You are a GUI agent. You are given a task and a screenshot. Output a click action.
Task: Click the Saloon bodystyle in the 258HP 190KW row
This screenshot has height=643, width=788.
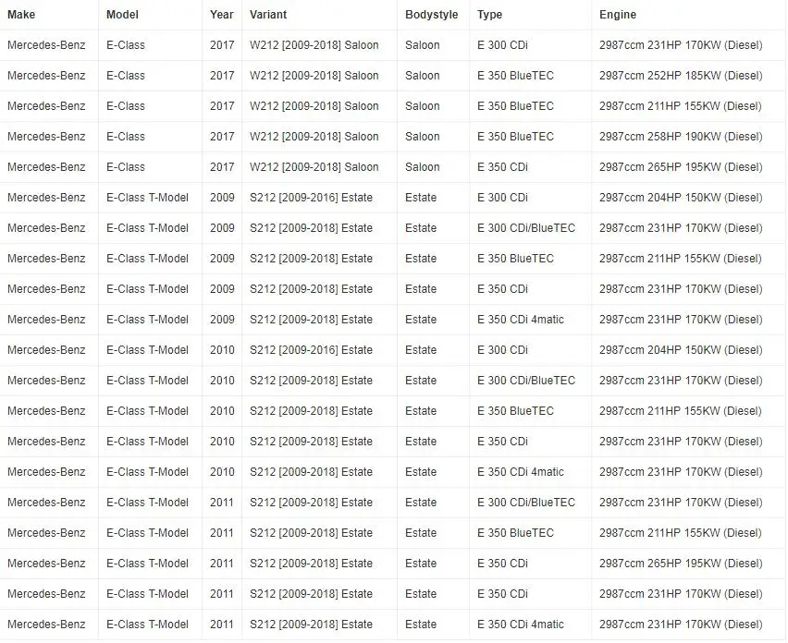(x=422, y=137)
